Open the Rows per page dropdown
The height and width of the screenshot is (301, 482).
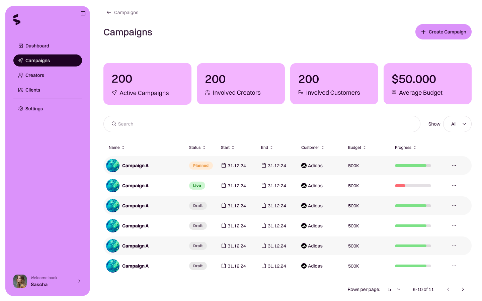tap(394, 289)
